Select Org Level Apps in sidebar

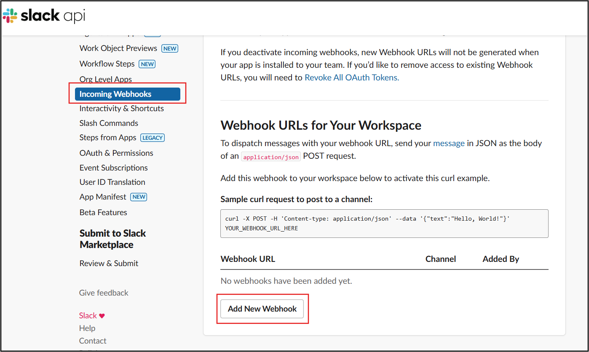(106, 79)
